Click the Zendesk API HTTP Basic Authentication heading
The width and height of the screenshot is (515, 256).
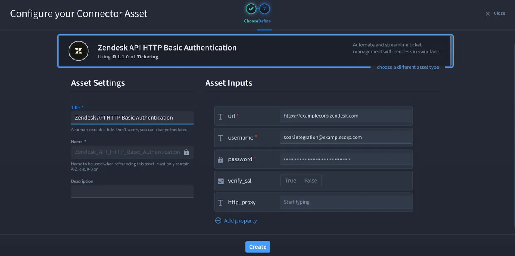point(167,48)
